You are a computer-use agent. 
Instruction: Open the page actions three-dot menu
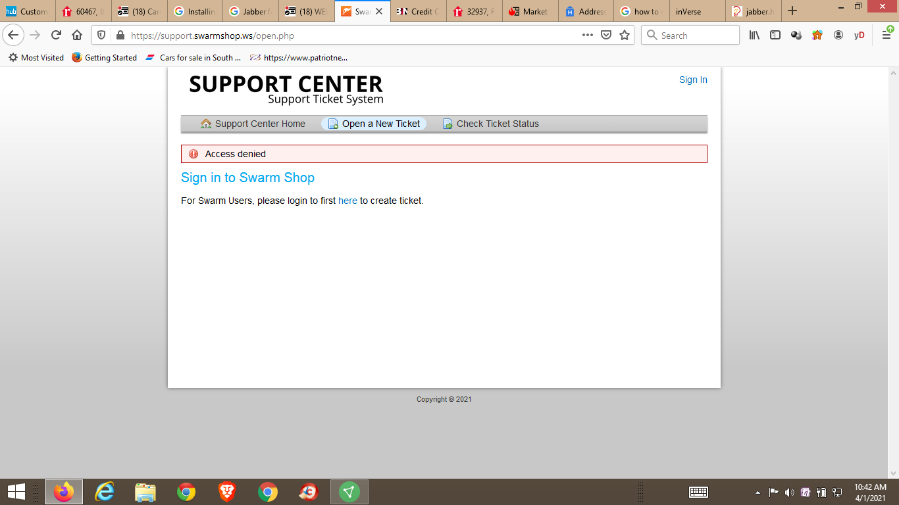[588, 36]
